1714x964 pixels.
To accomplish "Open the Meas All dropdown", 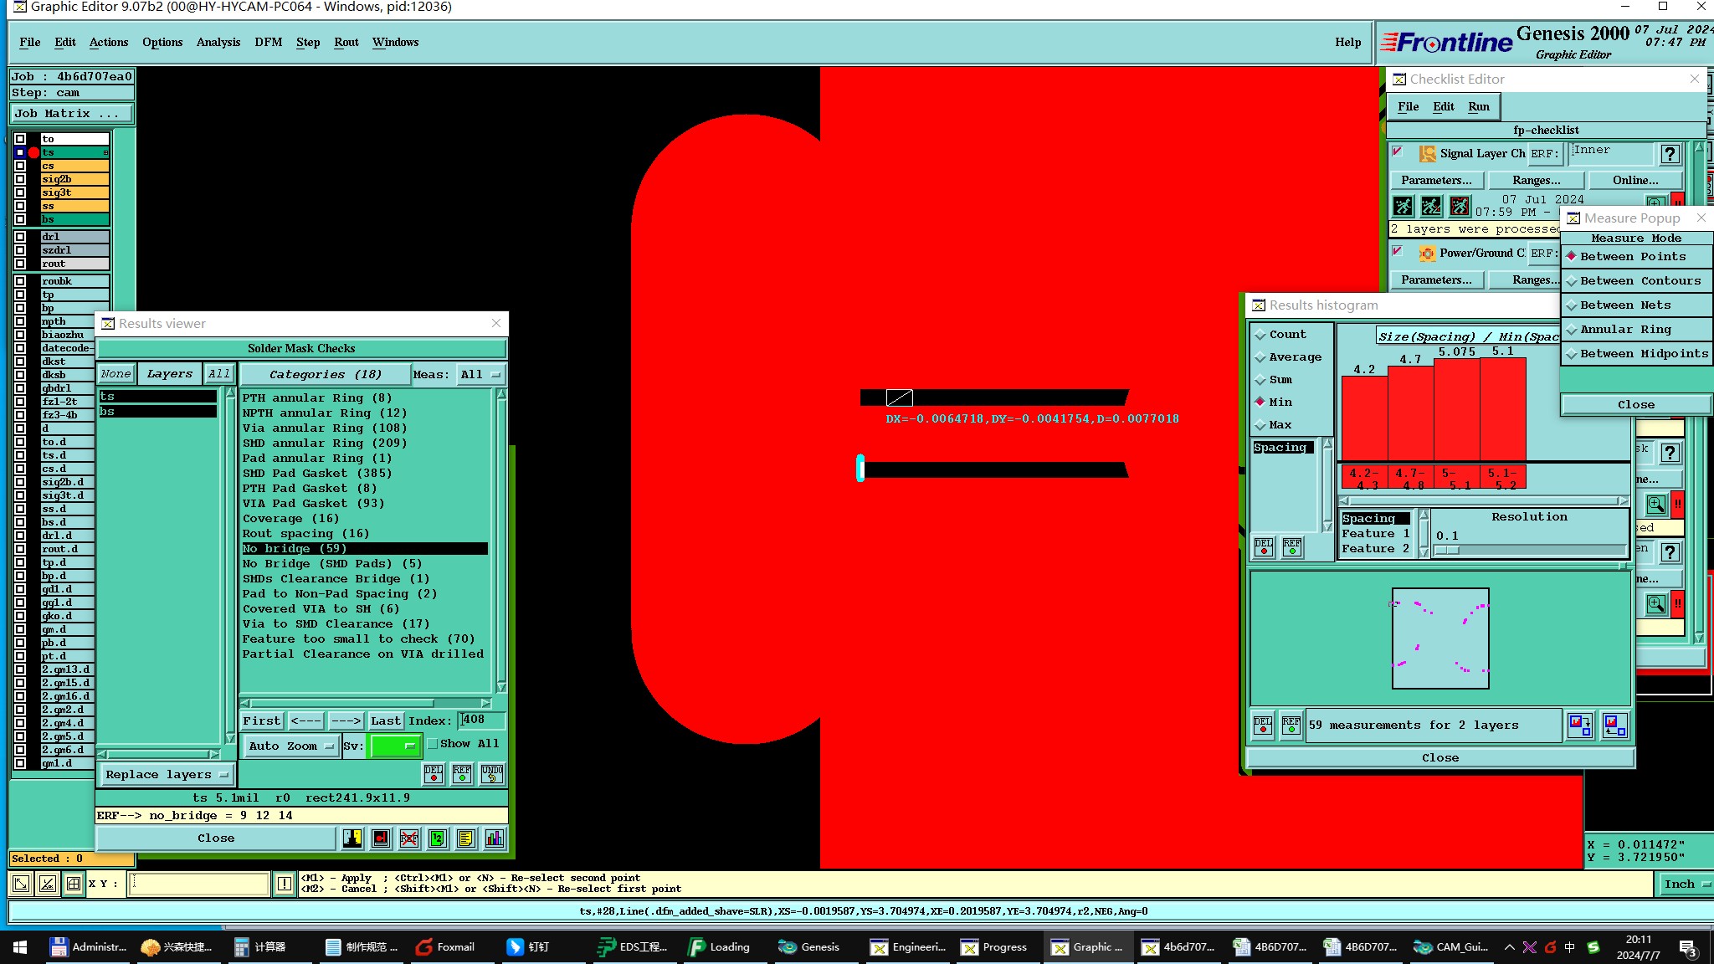I will (x=480, y=375).
